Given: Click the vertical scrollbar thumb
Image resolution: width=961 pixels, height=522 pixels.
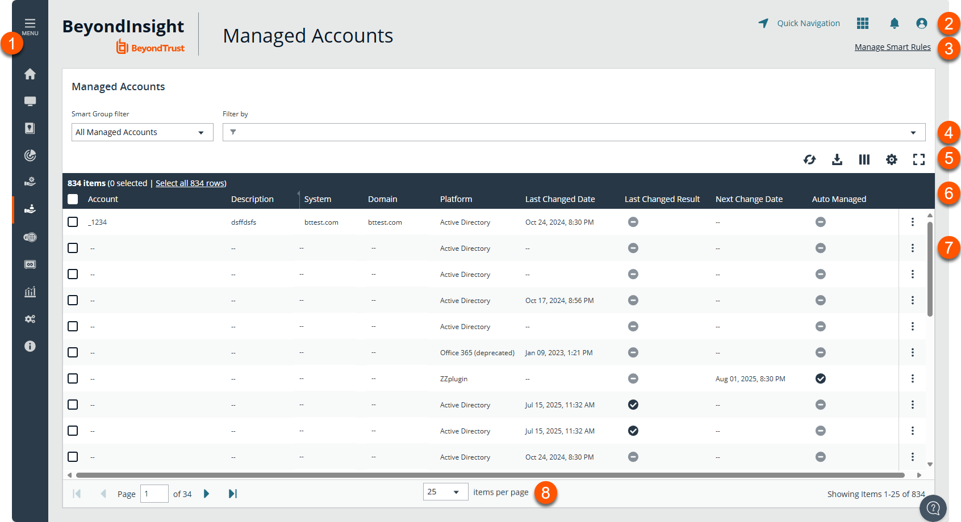Looking at the screenshot, I should (930, 269).
